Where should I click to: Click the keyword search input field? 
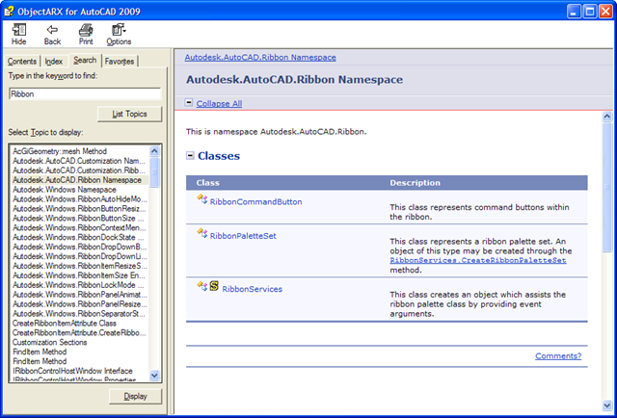83,94
